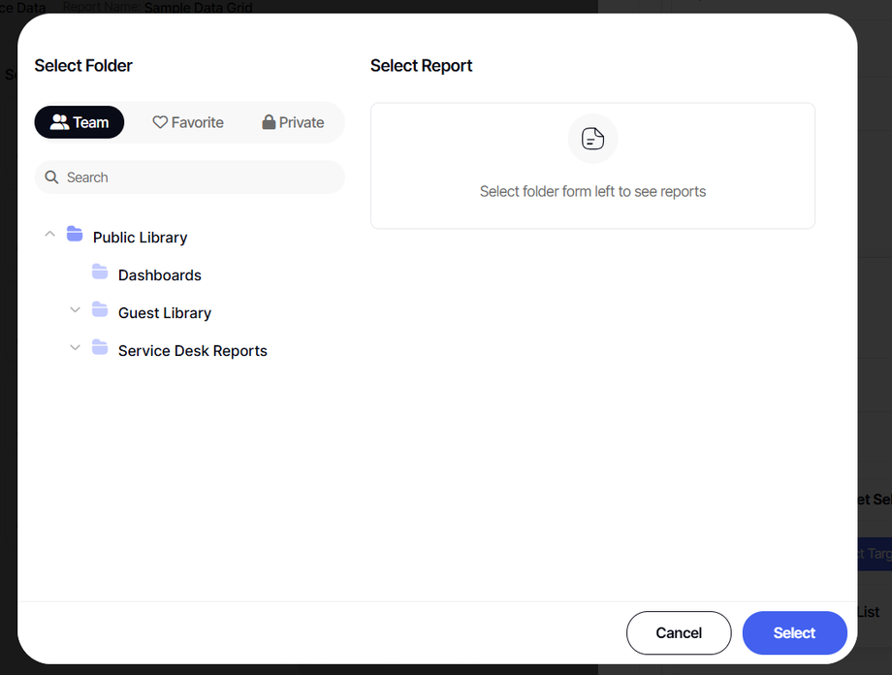Screen dimensions: 892x675
Task: Click inside the Search field
Action: [189, 177]
